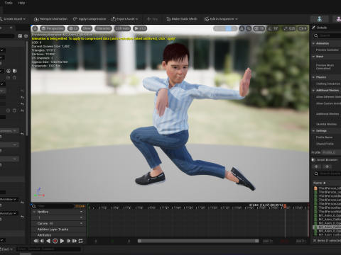Open the viewport Character menu
The width and height of the screenshot is (341, 255).
[103, 28]
